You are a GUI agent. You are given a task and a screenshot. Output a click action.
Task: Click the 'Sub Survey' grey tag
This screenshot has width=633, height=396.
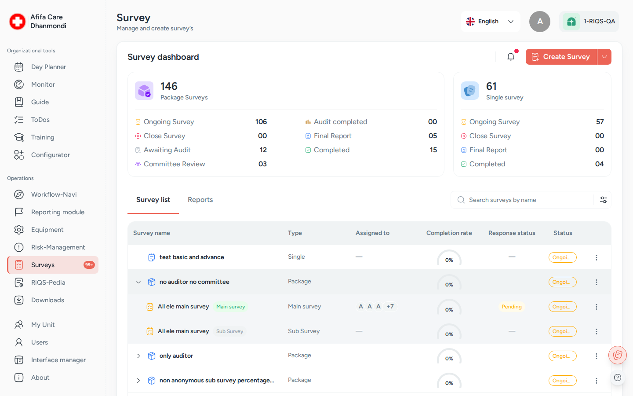(x=229, y=331)
